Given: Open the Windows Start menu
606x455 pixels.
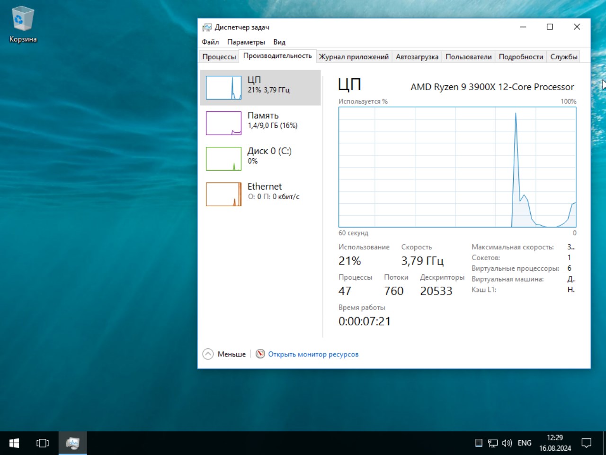Looking at the screenshot, I should pos(14,443).
